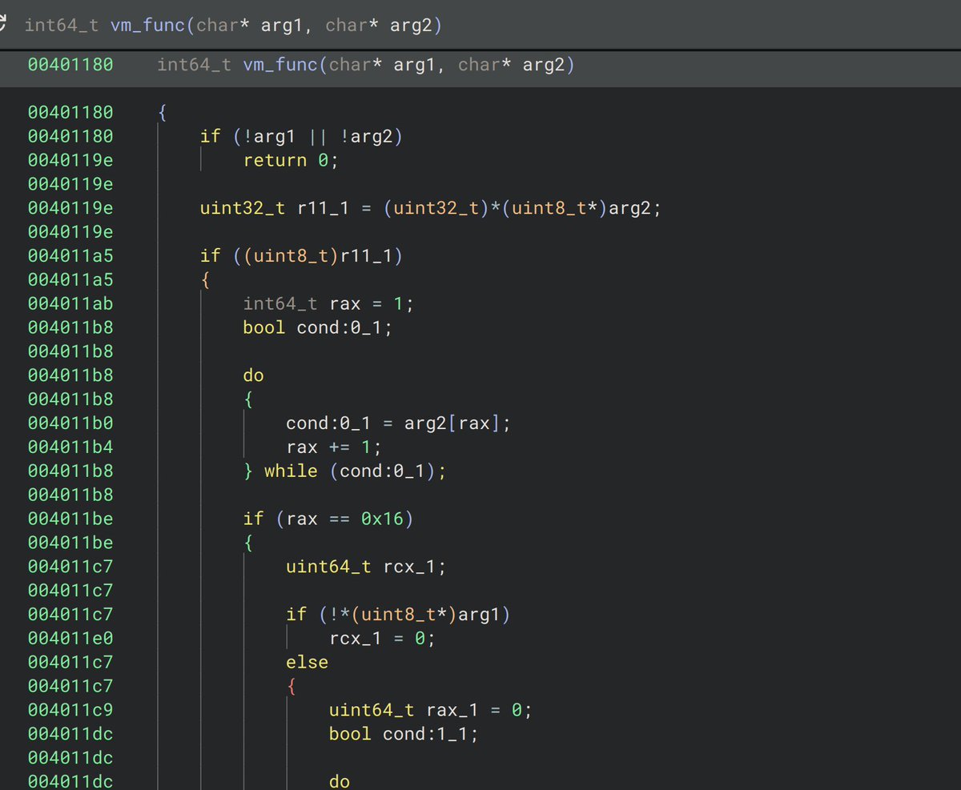Viewport: 961px width, 790px height.
Task: Select the 'return 0;' statement
Action: (x=292, y=160)
